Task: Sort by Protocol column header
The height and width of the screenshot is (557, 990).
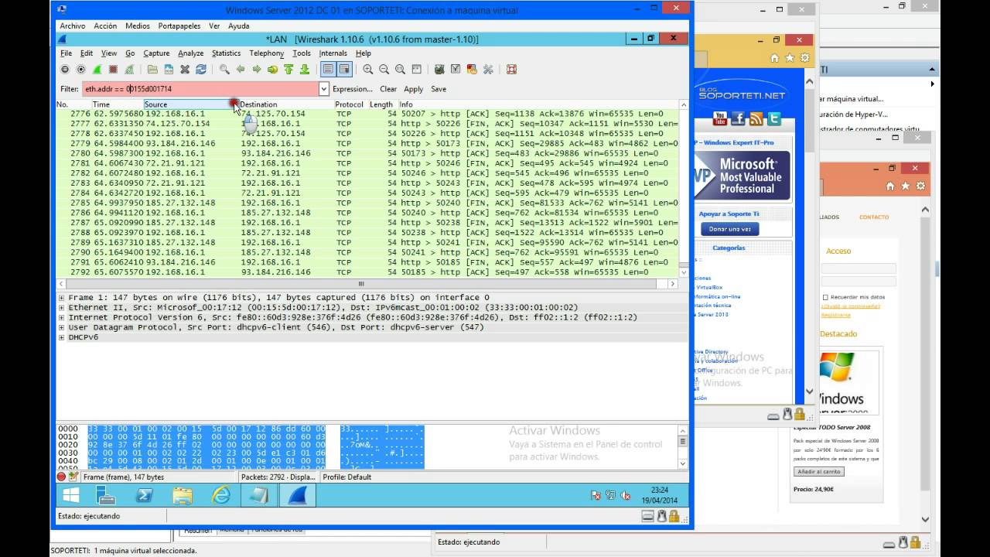Action: click(349, 104)
